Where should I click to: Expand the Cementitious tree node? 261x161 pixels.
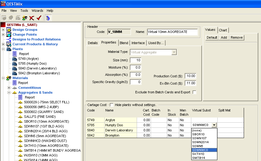coord(9,88)
